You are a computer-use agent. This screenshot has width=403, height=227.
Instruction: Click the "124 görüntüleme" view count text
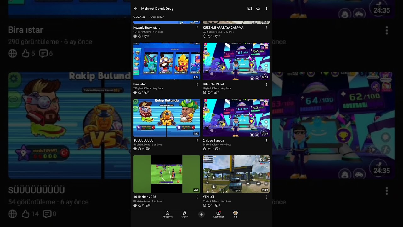(142, 32)
